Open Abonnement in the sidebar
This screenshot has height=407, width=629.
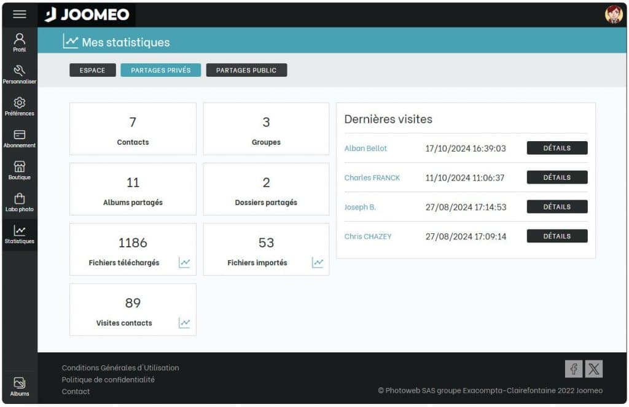tap(19, 139)
